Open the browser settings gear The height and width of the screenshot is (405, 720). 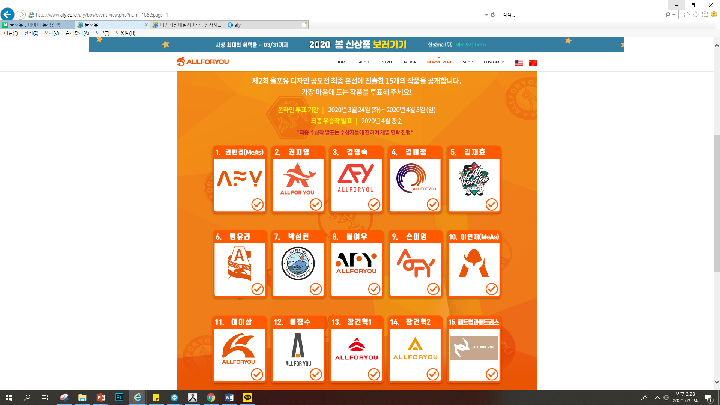[705, 14]
